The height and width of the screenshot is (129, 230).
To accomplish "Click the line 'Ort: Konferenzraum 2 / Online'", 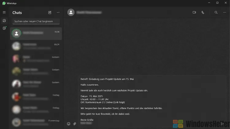I will click(103, 102).
